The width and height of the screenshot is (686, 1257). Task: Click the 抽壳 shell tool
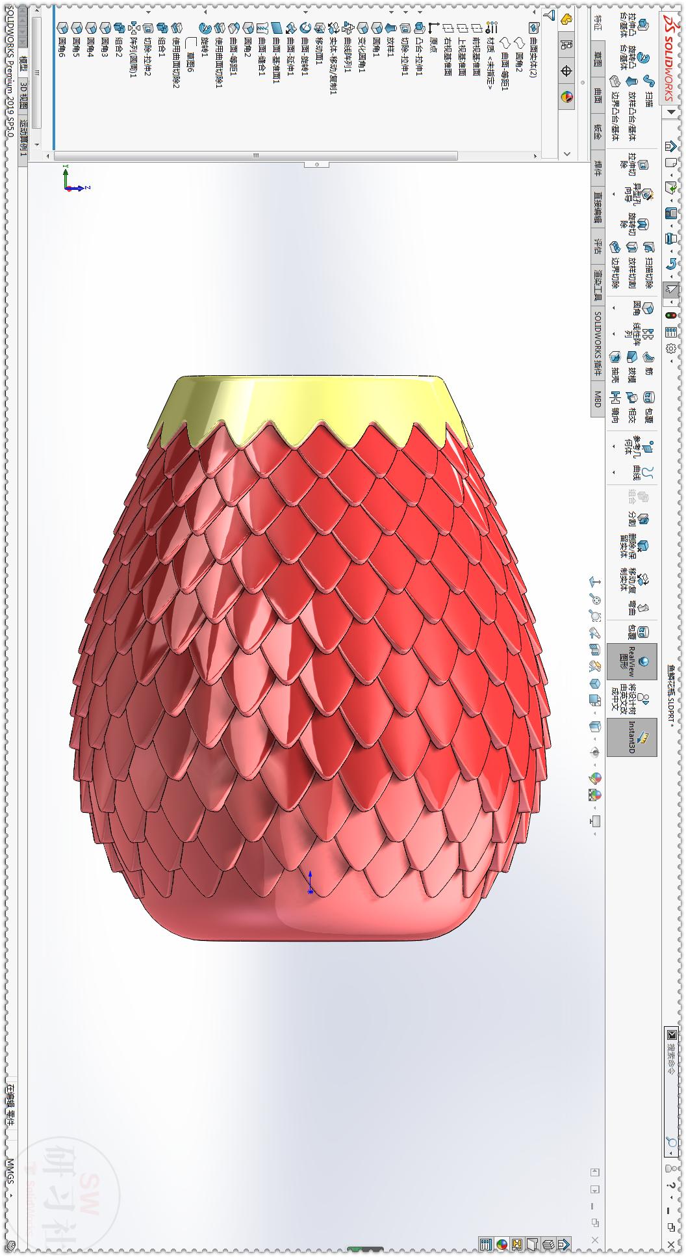615,366
